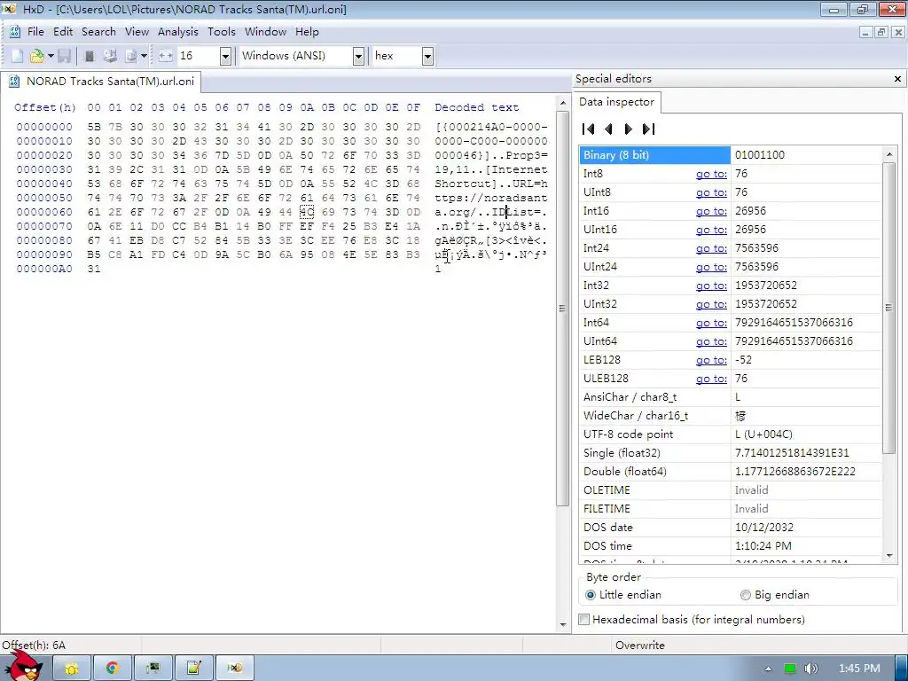Screen dimensions: 908x681
Task: Open File Explorer from taskbar
Action: click(72, 669)
